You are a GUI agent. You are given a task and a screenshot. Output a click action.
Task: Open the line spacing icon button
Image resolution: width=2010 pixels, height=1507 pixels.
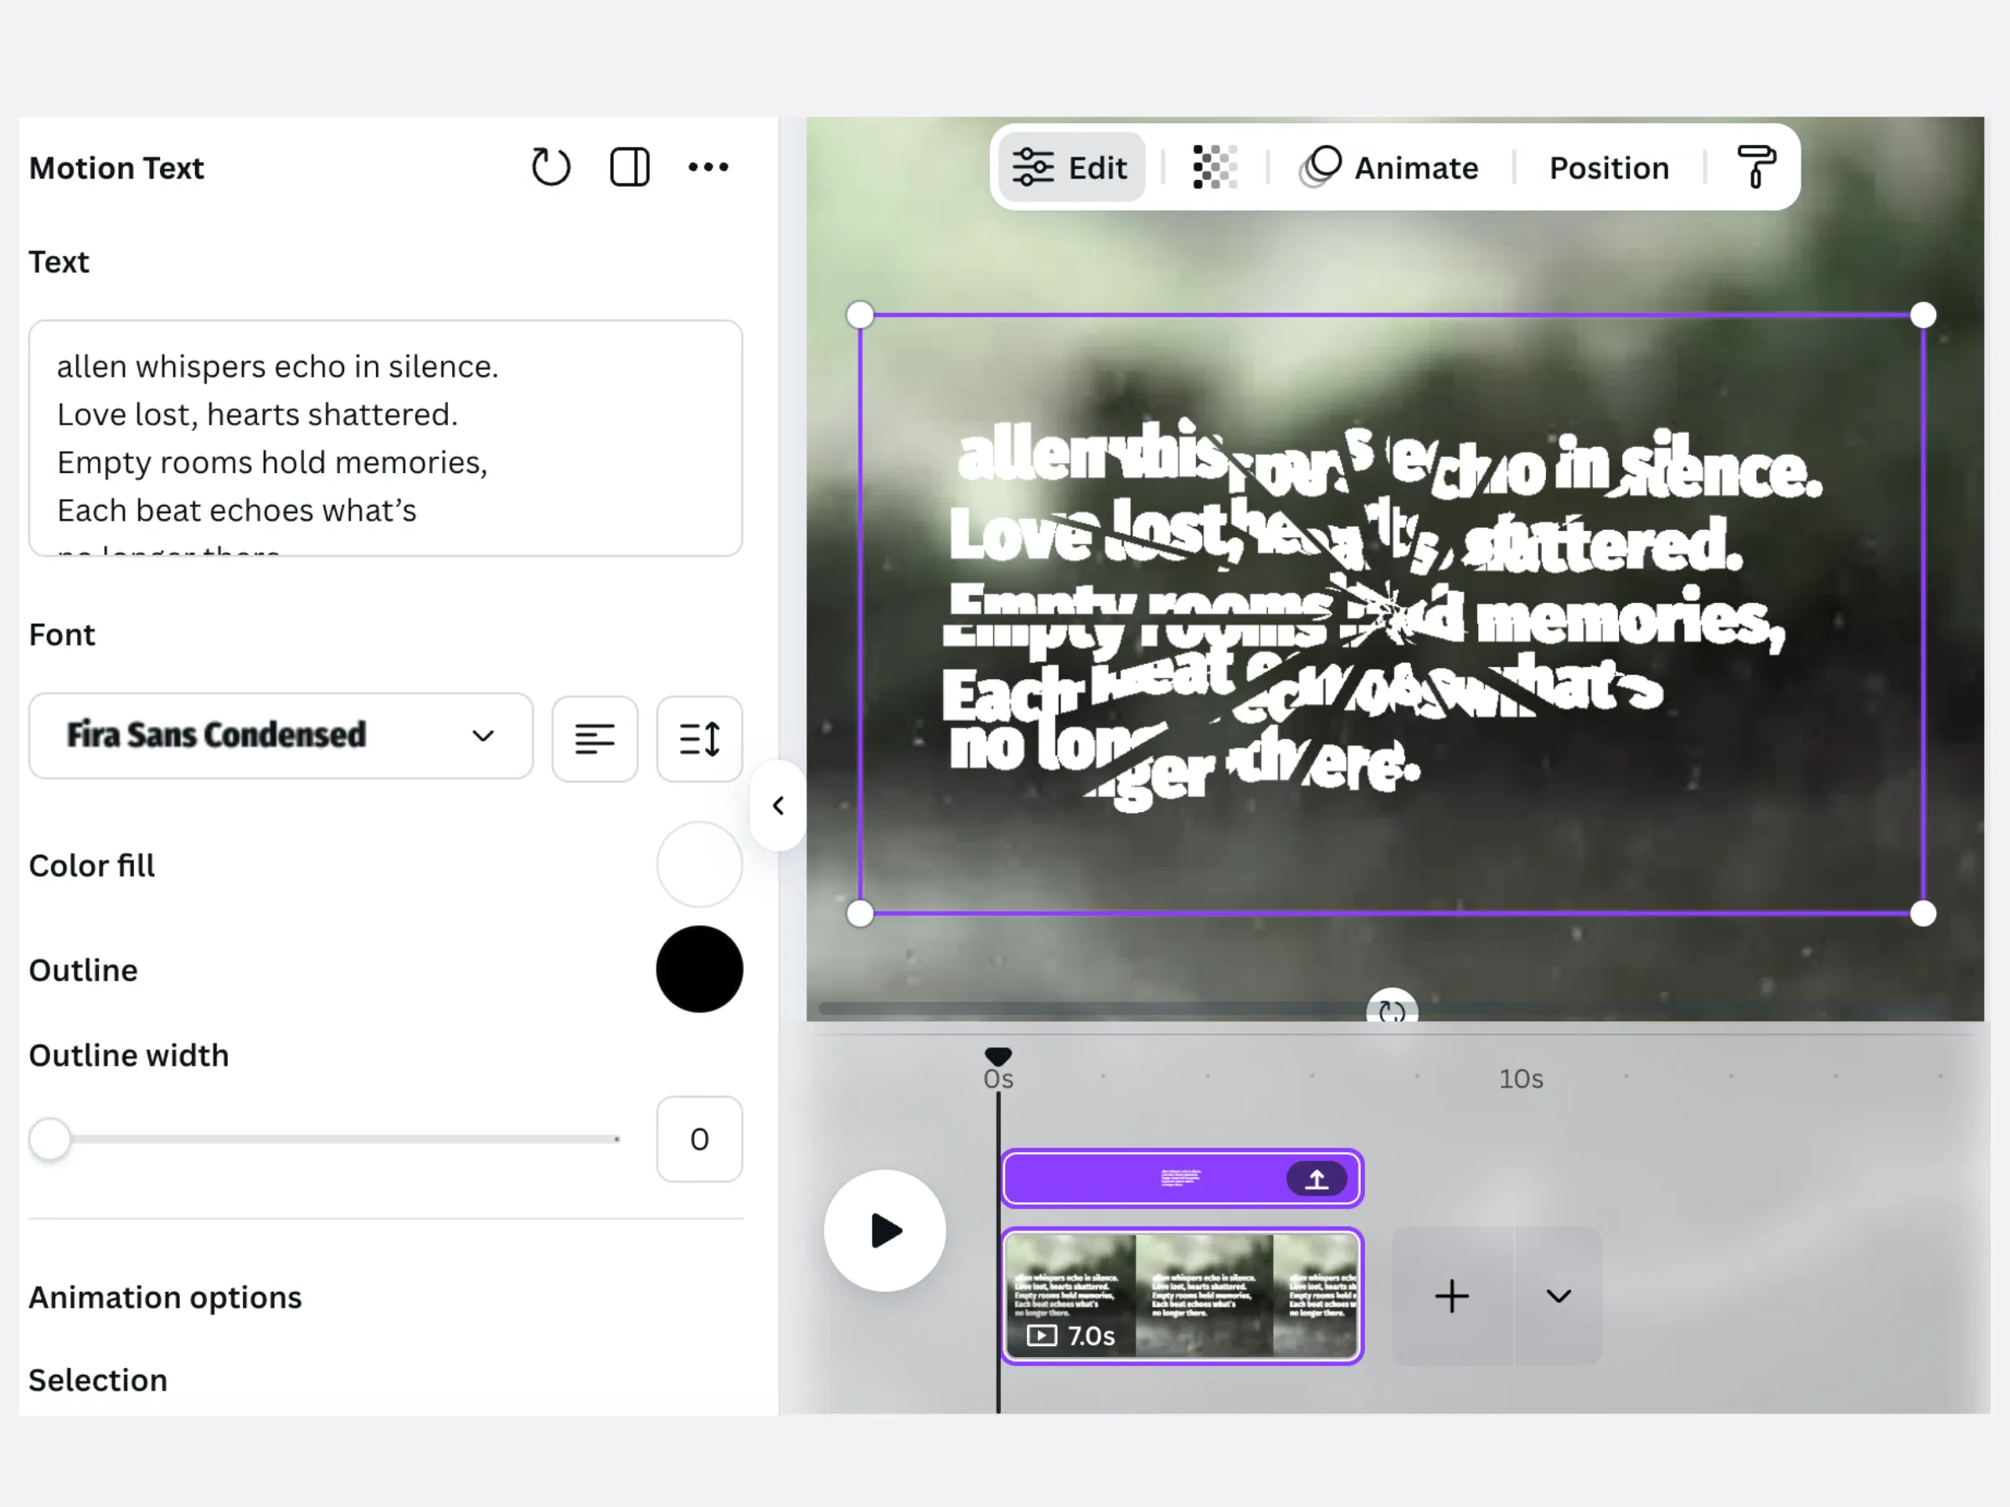tap(698, 738)
